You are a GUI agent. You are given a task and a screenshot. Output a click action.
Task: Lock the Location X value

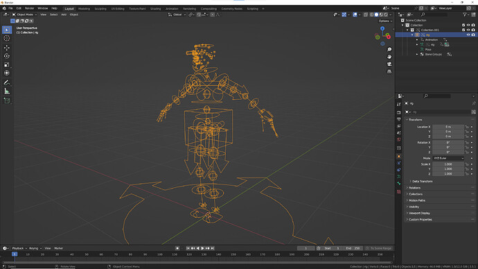coord(467,127)
